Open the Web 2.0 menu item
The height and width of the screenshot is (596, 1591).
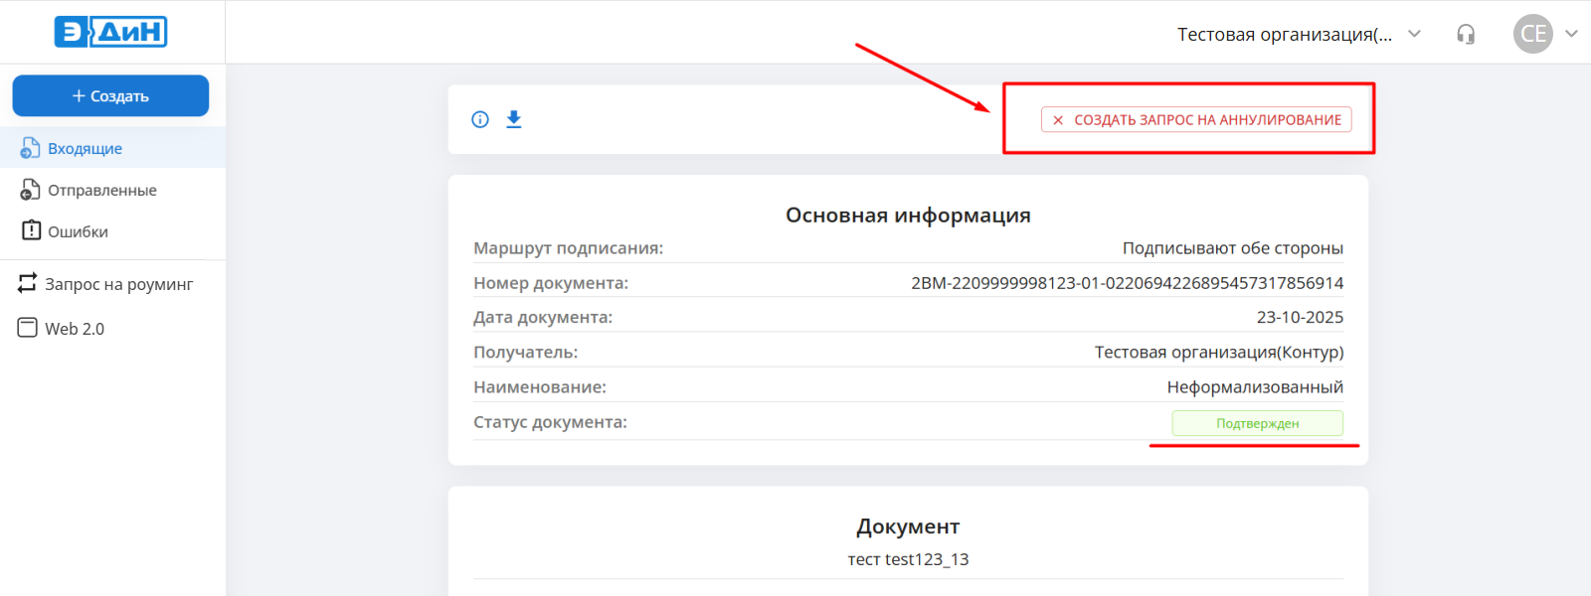tap(74, 329)
